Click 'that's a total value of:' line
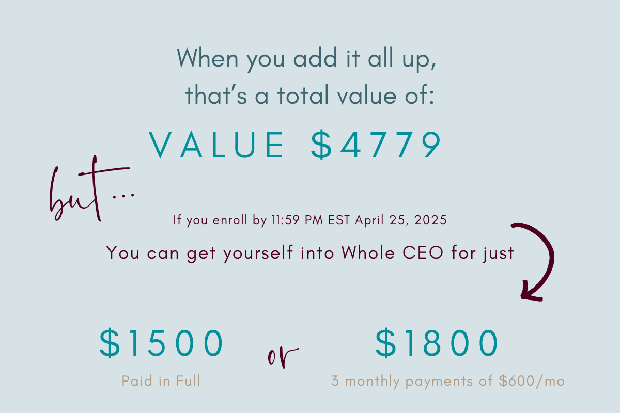 309,97
